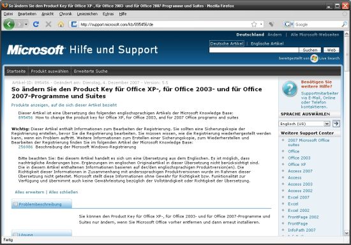Open the Lesezeichen menu
The width and height of the screenshot is (351, 245).
pyautogui.click(x=87, y=14)
